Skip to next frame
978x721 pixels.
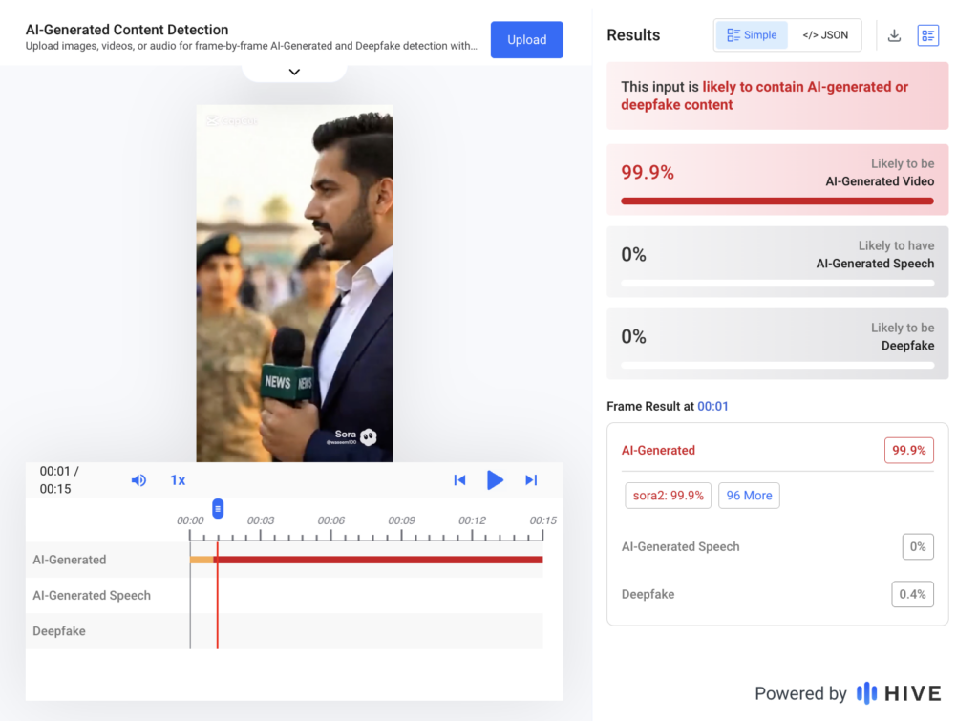(531, 480)
